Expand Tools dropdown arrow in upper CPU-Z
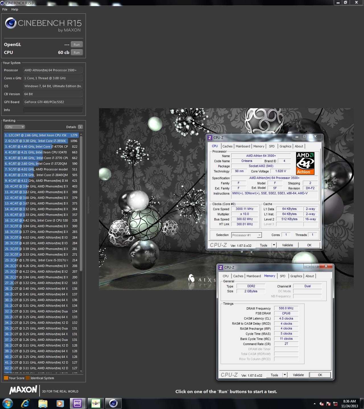 (274, 245)
